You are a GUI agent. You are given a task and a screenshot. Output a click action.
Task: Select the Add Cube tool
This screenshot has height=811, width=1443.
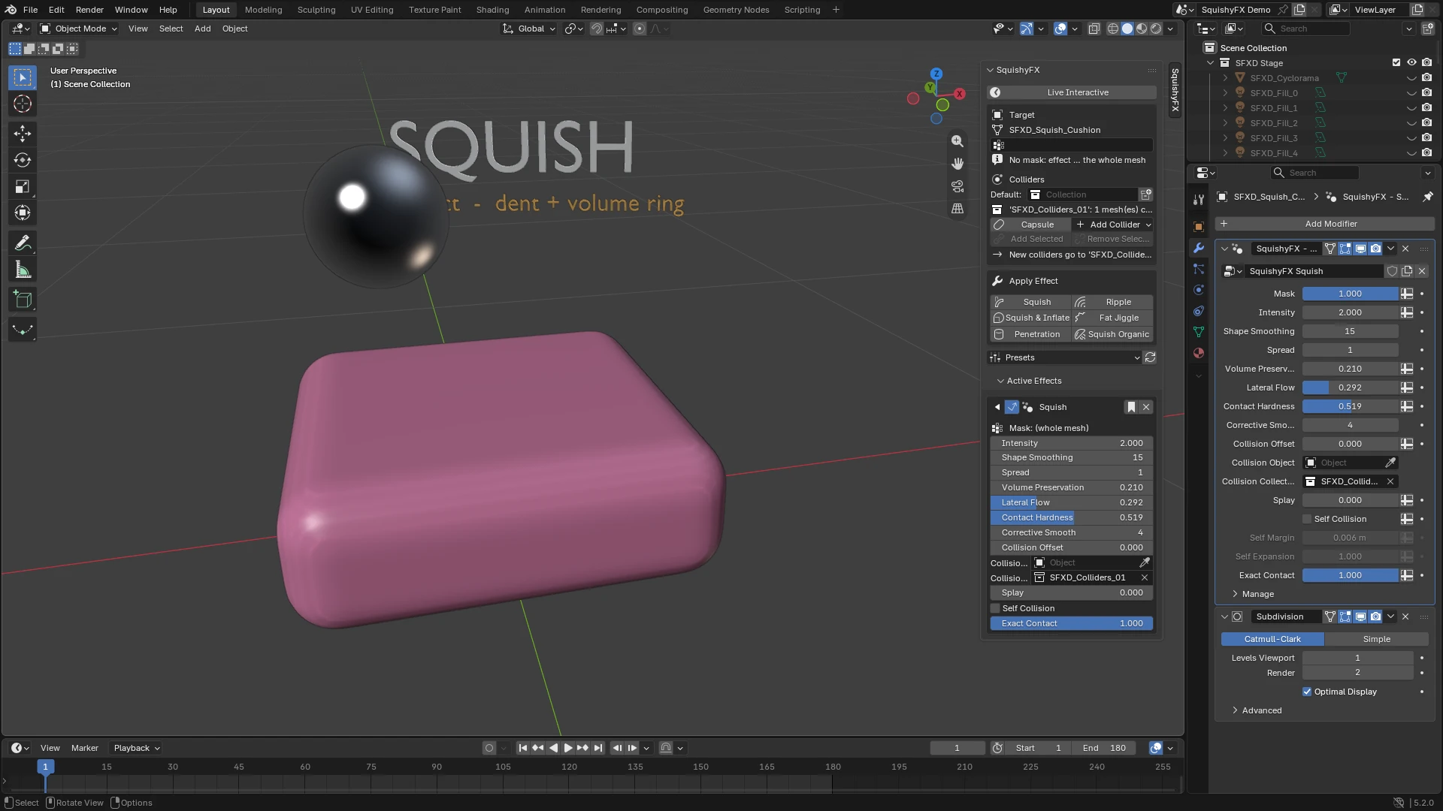click(23, 300)
